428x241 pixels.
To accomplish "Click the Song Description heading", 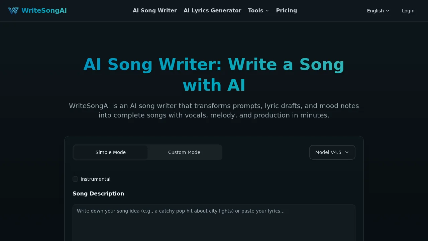I will point(98,193).
